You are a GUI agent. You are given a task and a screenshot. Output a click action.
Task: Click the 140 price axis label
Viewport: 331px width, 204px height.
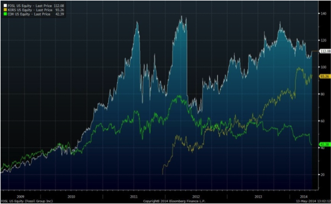click(x=323, y=13)
